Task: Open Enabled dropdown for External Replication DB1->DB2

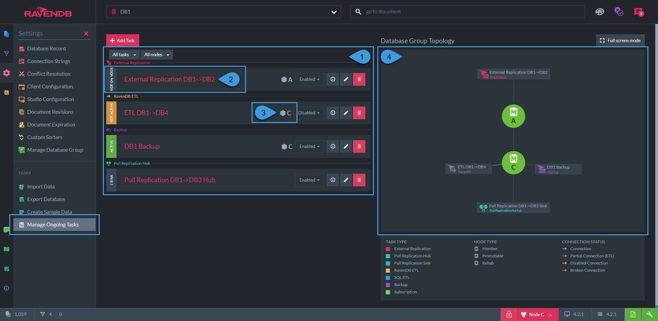Action: point(309,79)
